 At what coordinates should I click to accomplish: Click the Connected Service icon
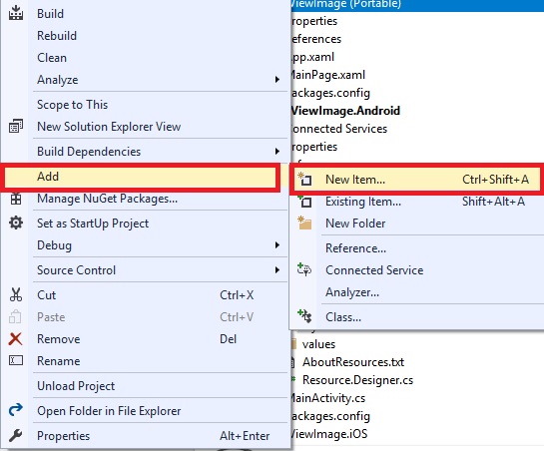coord(304,270)
